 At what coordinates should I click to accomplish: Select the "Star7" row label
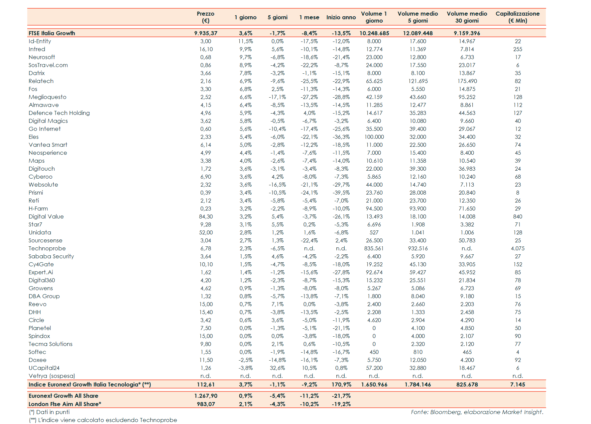(x=35, y=224)
